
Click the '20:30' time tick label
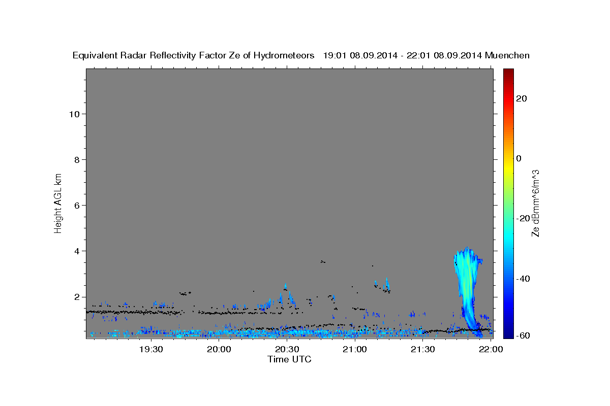287,349
